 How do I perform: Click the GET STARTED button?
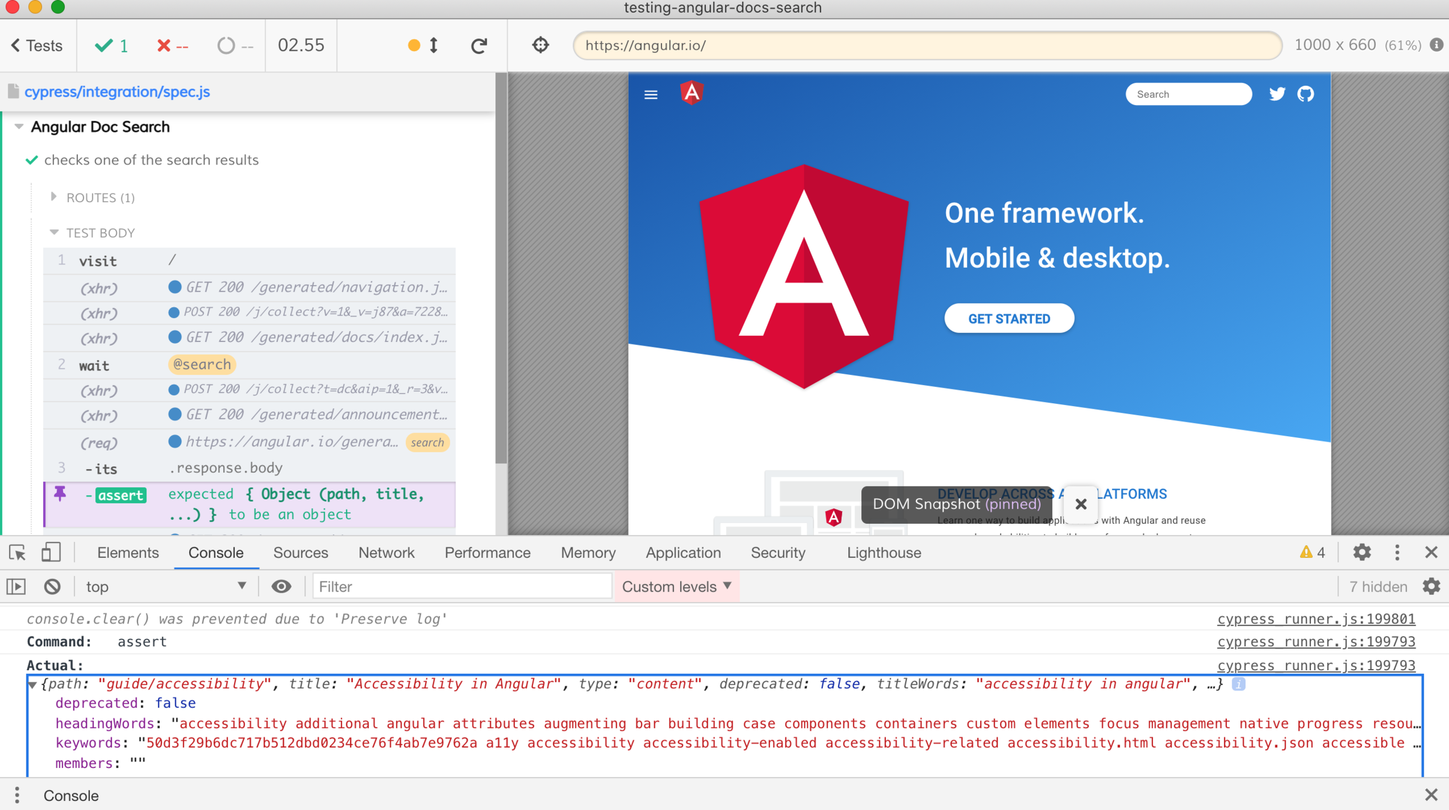pyautogui.click(x=1008, y=319)
